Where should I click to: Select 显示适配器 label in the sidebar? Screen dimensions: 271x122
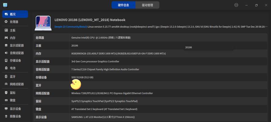coord(17,45)
